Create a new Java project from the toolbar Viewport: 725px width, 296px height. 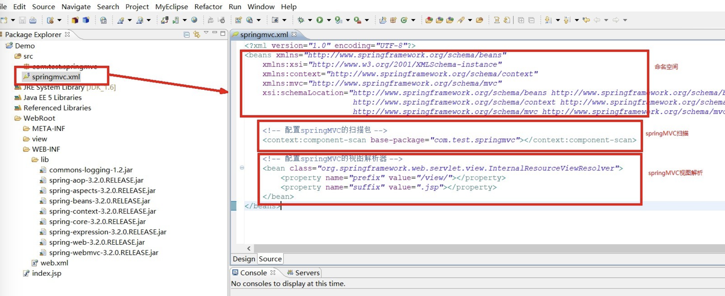coord(74,20)
